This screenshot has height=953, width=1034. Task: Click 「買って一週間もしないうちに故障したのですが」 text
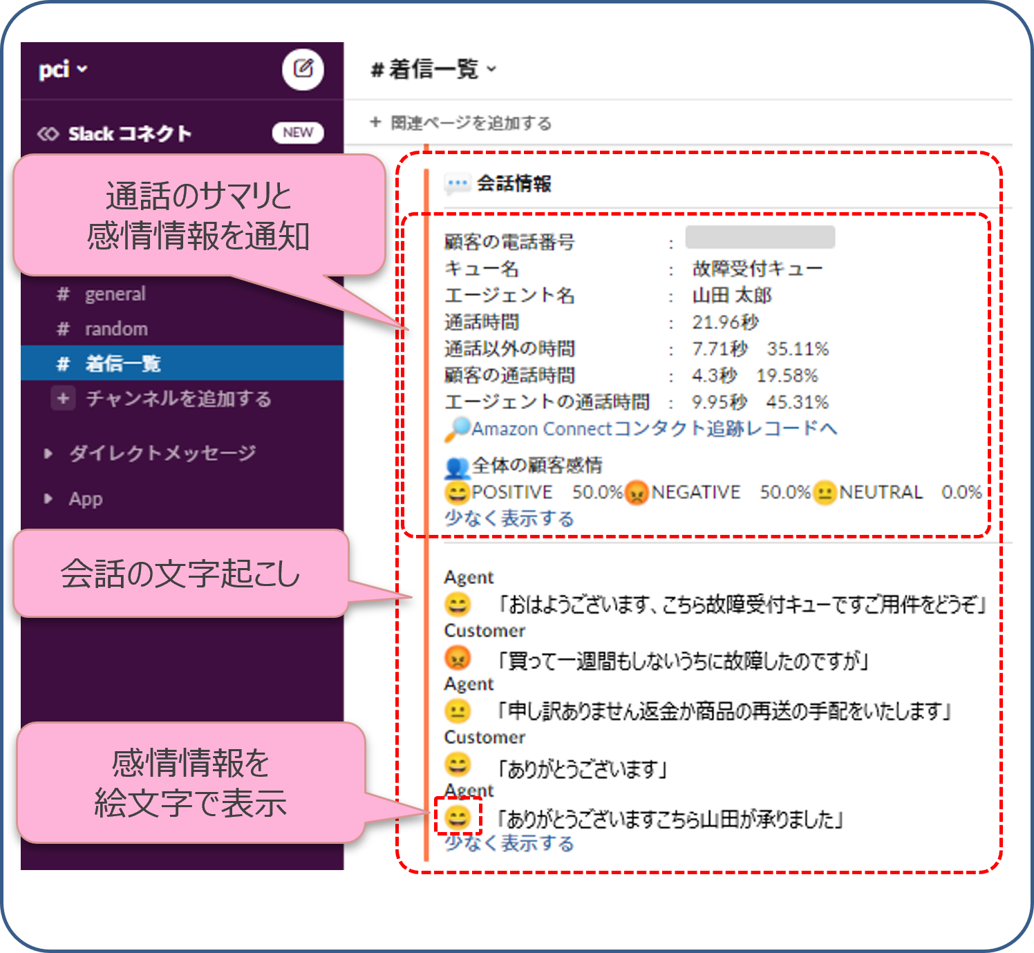(x=684, y=661)
